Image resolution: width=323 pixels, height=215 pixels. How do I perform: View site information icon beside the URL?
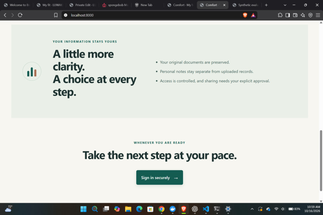(65, 15)
